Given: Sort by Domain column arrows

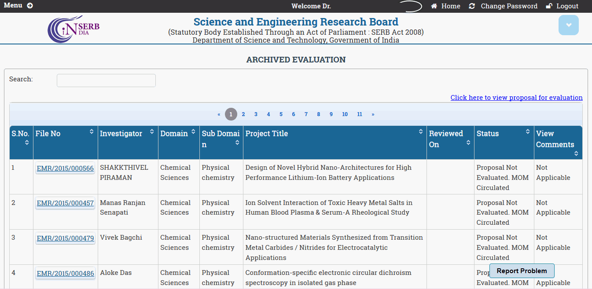Looking at the screenshot, I should pos(193,132).
